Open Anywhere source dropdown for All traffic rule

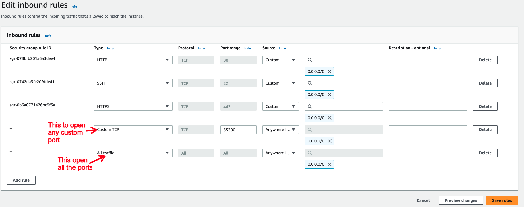(280, 153)
